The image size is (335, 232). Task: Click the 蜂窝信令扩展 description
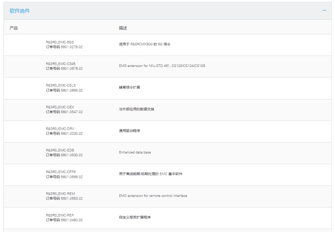coord(130,88)
